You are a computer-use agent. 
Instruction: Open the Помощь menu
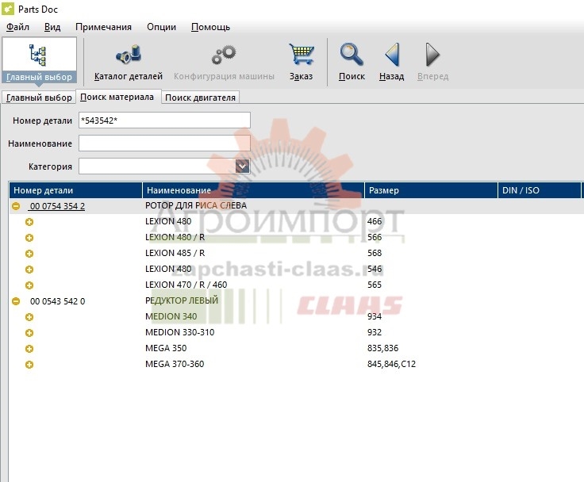[210, 27]
